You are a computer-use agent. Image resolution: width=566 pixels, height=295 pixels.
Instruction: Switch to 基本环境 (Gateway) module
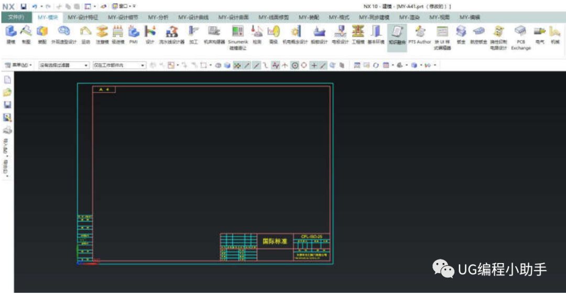point(376,35)
